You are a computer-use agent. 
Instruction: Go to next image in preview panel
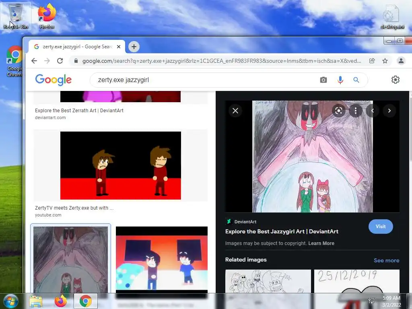(x=389, y=111)
